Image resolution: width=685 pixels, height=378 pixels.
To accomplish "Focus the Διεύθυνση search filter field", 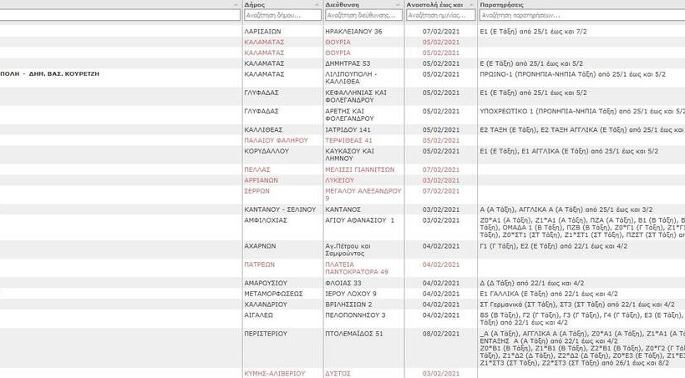I will [x=362, y=15].
